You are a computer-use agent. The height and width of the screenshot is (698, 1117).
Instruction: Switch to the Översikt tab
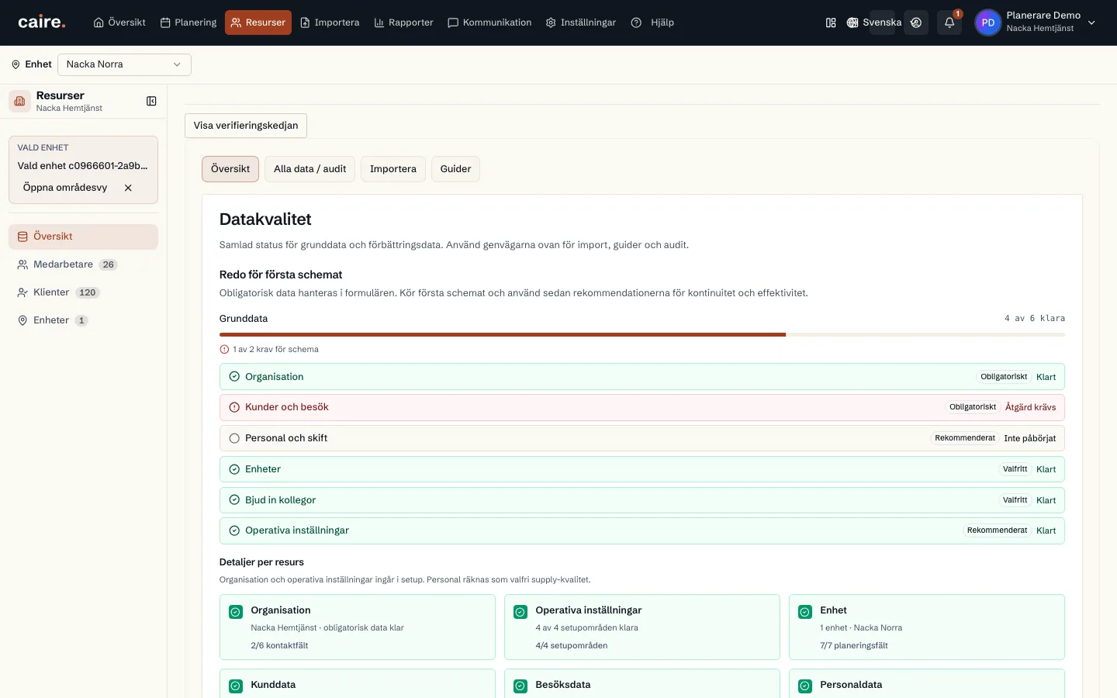[230, 169]
